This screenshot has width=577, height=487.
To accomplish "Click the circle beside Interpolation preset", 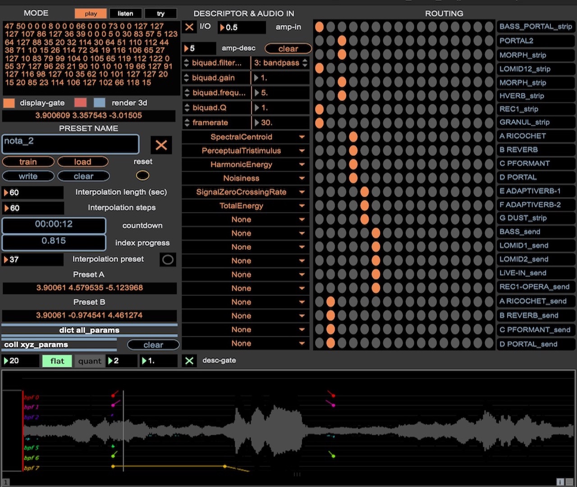I will tap(167, 259).
